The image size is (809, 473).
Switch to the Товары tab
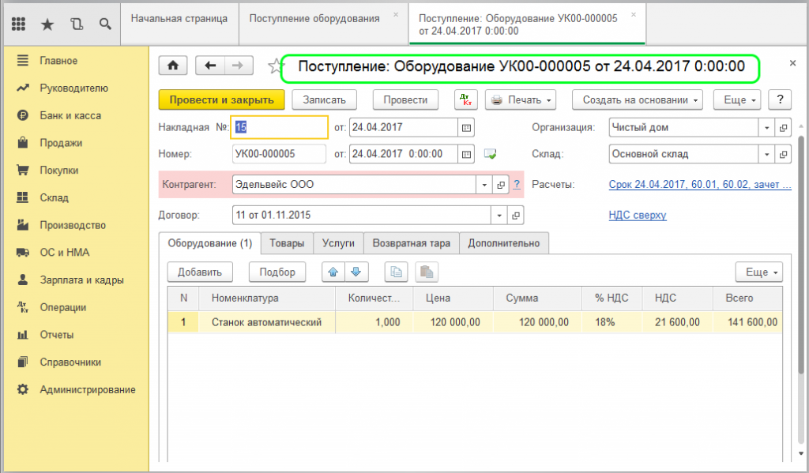coord(286,243)
